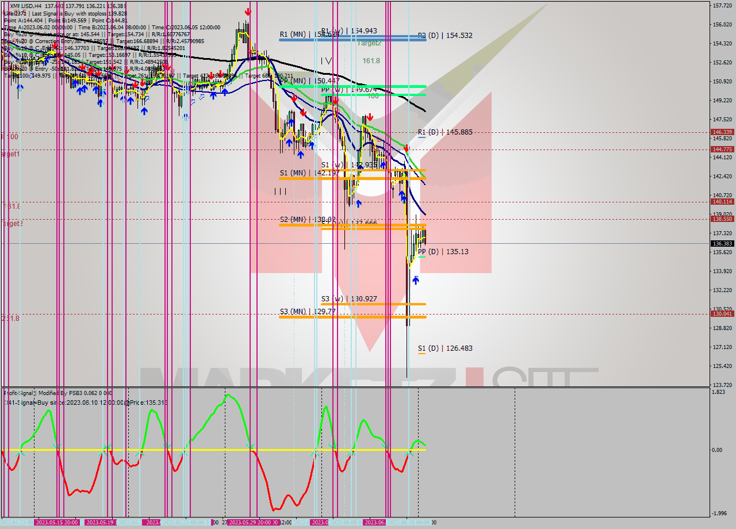This screenshot has width=736, height=529.
Task: Click the red price tag 146.339
Action: coord(723,132)
